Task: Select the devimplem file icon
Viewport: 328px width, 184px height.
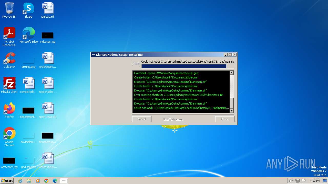Action: [28, 138]
